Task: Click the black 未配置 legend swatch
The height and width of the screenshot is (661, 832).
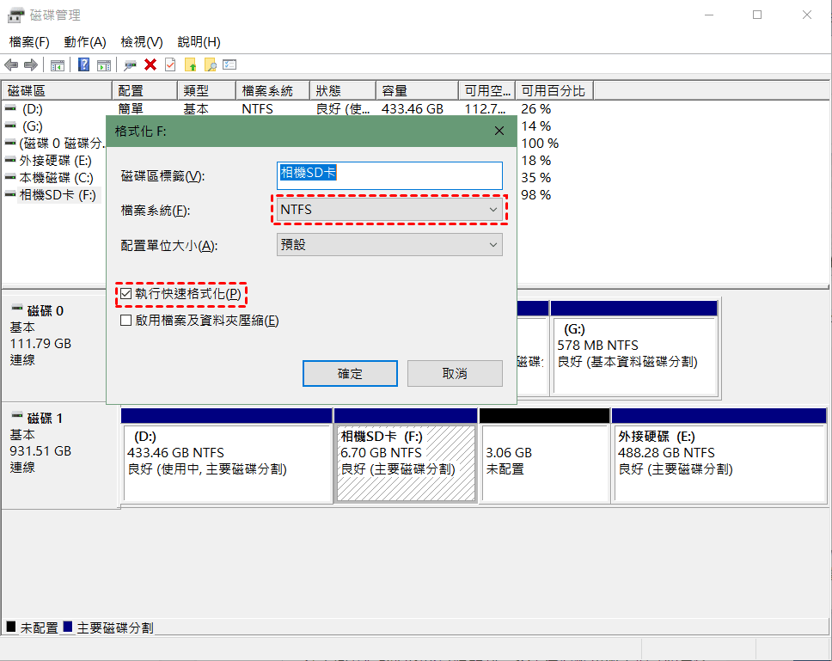Action: [x=10, y=627]
